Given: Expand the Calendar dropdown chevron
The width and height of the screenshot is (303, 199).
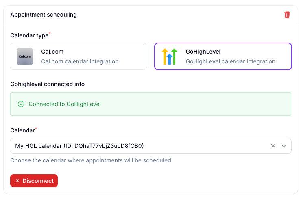Looking at the screenshot, I should pos(283,146).
